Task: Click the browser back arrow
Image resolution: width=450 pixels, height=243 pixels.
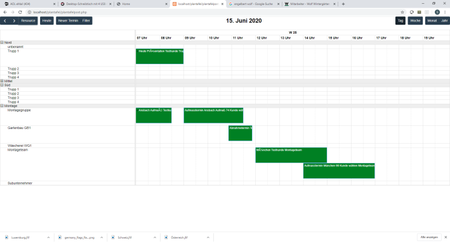Action: 5,12
